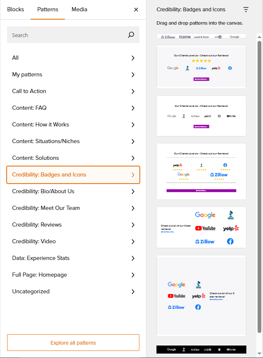Select the grayscale review logos pattern
The width and height of the screenshot is (263, 358).
(x=201, y=116)
